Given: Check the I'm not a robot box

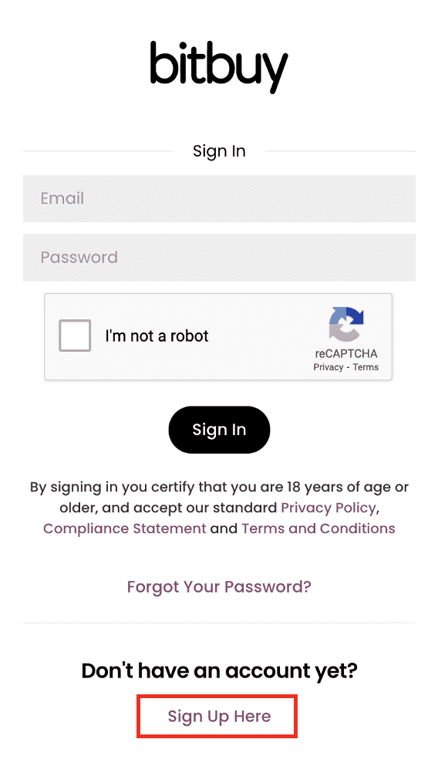Looking at the screenshot, I should point(75,336).
